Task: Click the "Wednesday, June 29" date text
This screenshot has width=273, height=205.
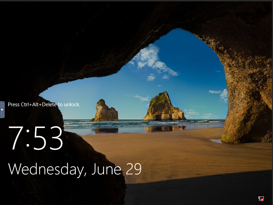Action: click(75, 169)
